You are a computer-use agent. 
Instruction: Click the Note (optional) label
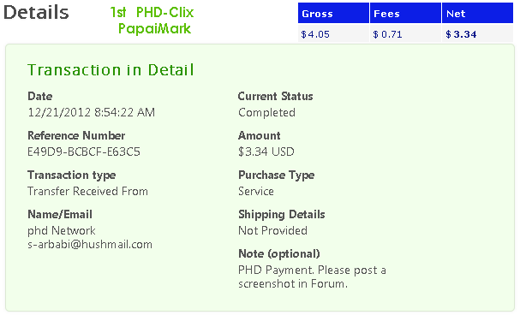279,253
